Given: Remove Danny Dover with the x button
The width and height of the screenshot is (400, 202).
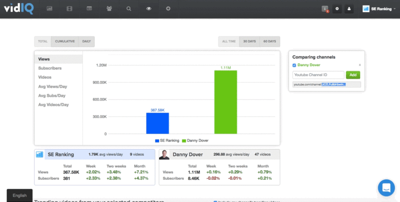Looking at the screenshot, I should click(x=359, y=65).
